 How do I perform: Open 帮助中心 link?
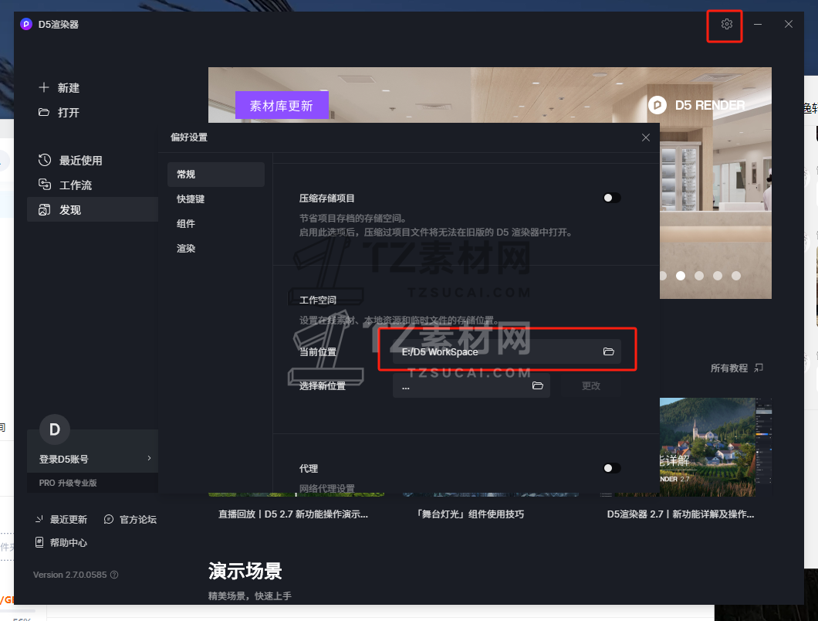pos(69,542)
